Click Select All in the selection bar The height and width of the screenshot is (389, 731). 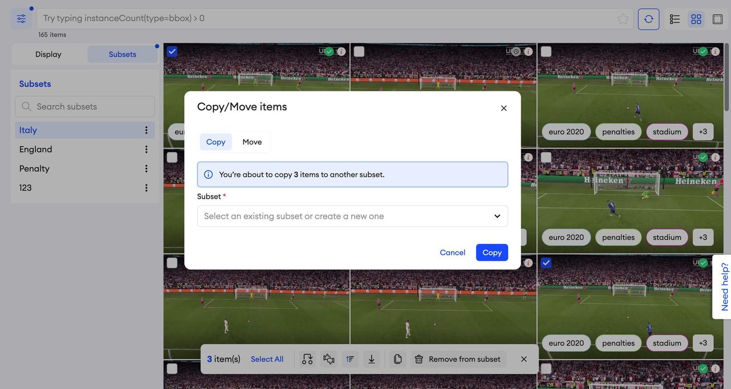(x=267, y=359)
